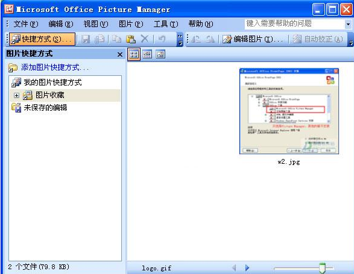Image resolution: width=354 pixels, height=274 pixels.
Task: Click the 2 个文件 (79.8 KB) status text
Action: 39,267
